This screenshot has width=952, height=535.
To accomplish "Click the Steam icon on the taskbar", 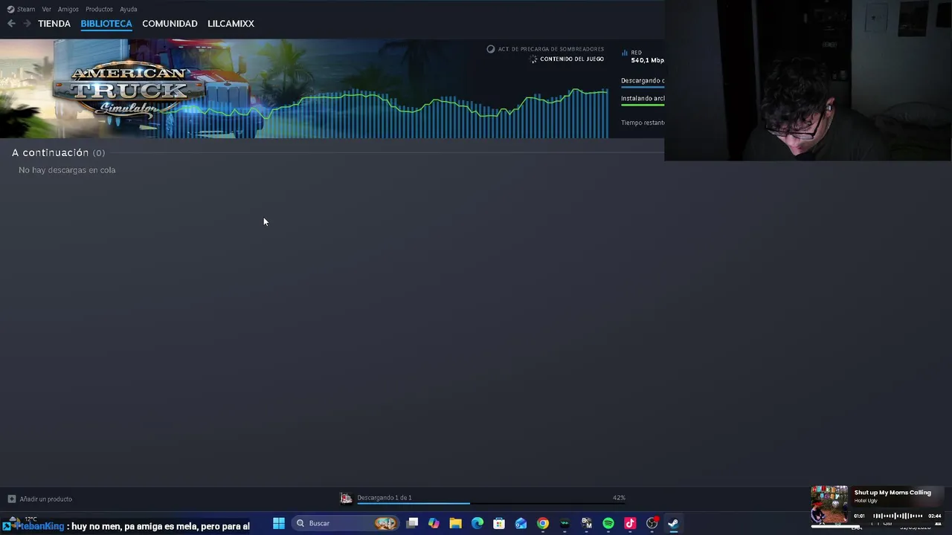I will tap(673, 523).
